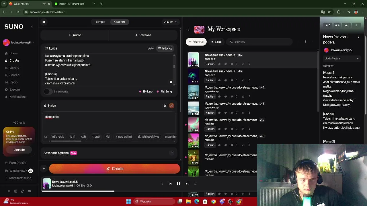The height and width of the screenshot is (206, 367).
Task: Click the By Line lyrics button
Action: coord(146,92)
